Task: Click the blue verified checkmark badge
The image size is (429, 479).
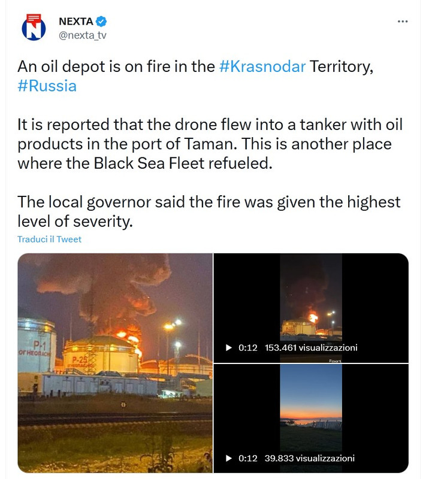Action: pyautogui.click(x=101, y=22)
